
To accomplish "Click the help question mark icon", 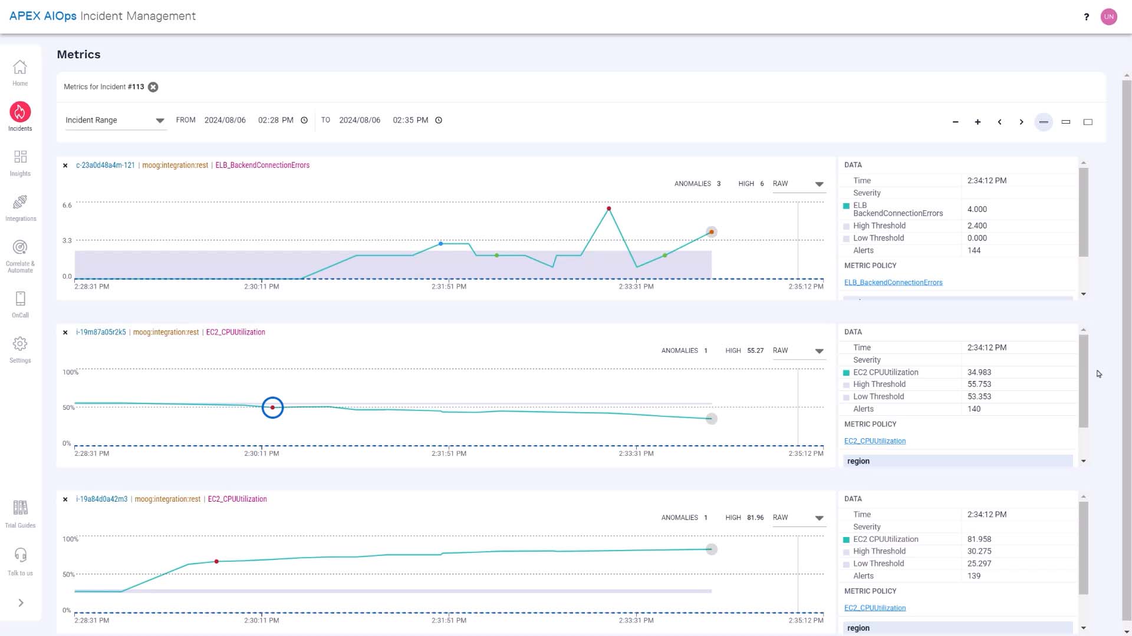I will tap(1086, 16).
